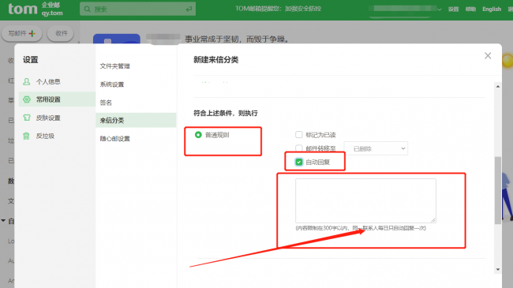Image resolution: width=513 pixels, height=288 pixels.
Task: Click the 收件 button
Action: tap(60, 33)
